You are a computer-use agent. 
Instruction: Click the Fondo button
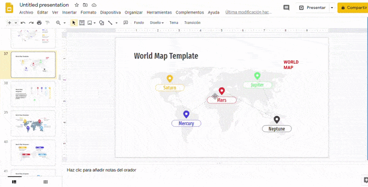139,23
